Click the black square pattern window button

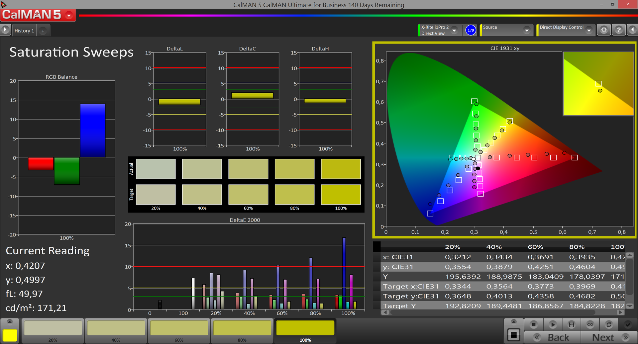[514, 335]
